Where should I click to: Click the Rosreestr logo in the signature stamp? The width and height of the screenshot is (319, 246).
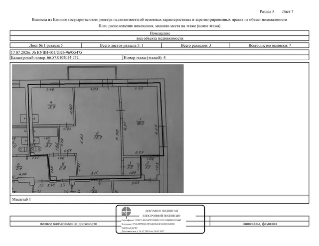click(126, 212)
